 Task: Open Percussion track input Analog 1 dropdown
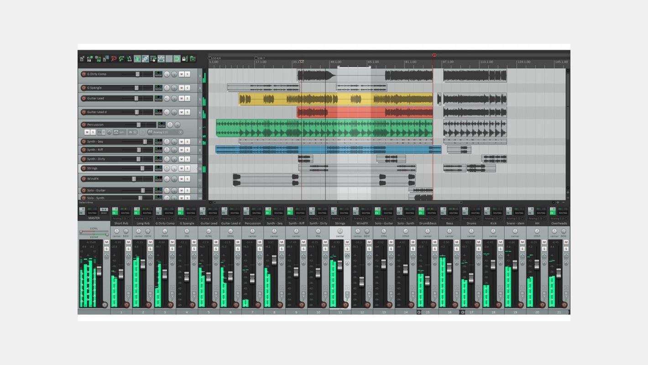coord(165,132)
